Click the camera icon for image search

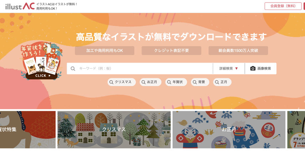[x=253, y=69]
